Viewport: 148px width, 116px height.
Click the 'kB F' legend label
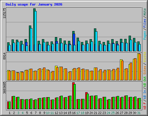145,106
